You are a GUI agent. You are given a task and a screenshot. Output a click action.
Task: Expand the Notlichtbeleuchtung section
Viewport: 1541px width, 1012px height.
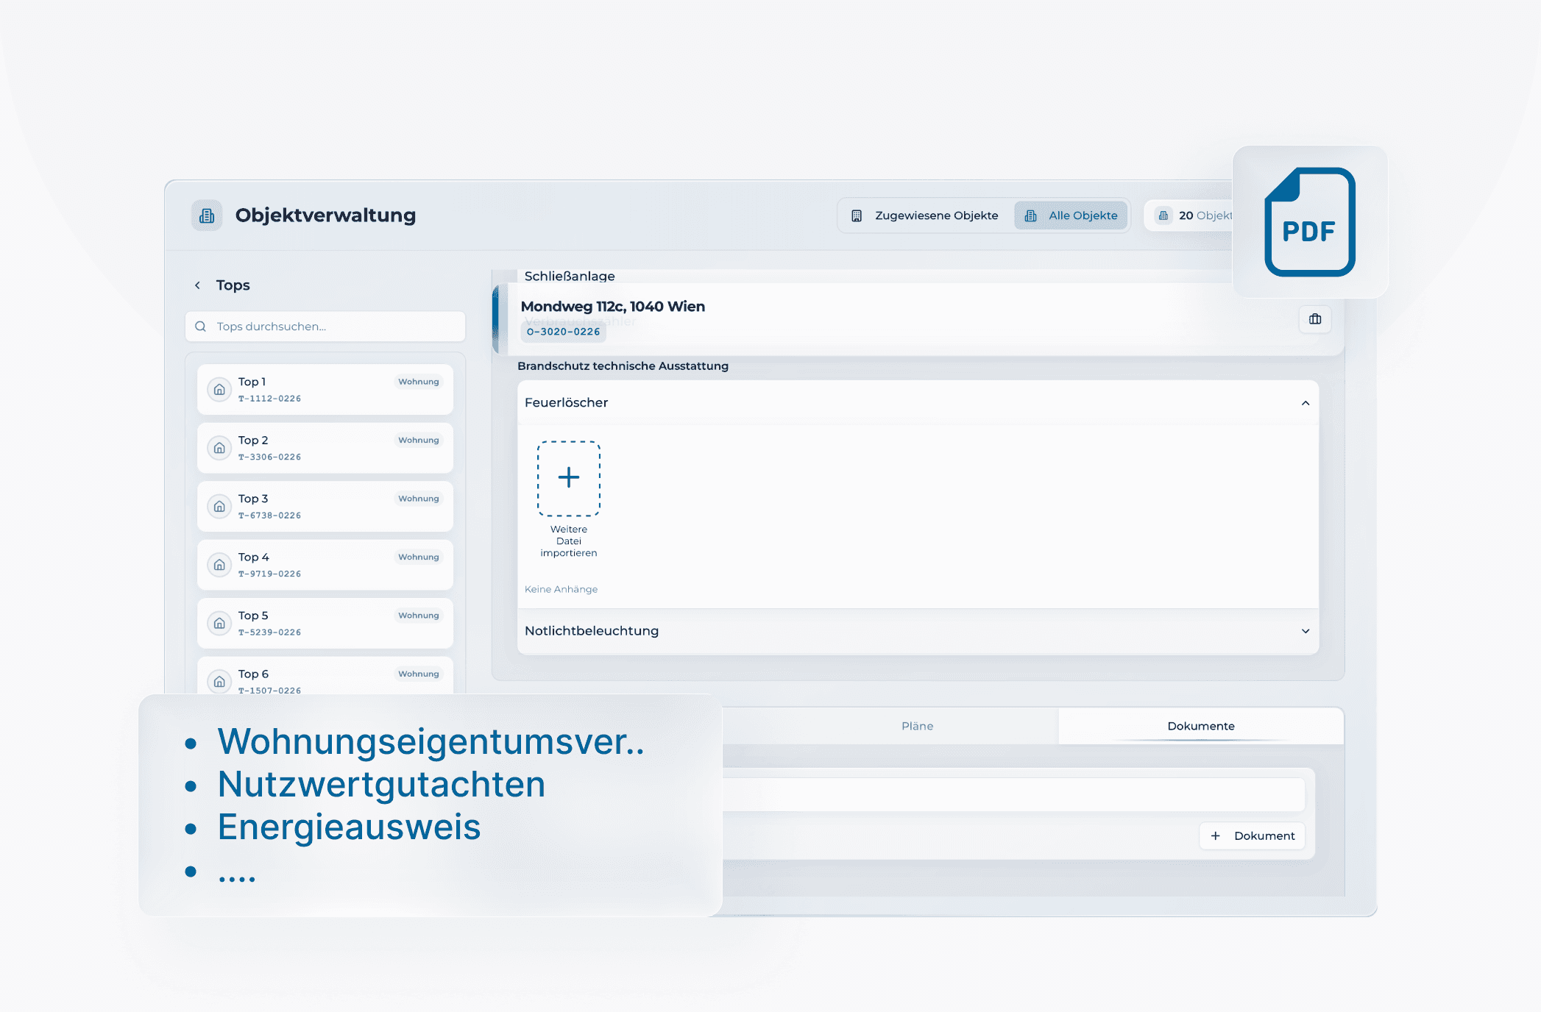[1305, 631]
